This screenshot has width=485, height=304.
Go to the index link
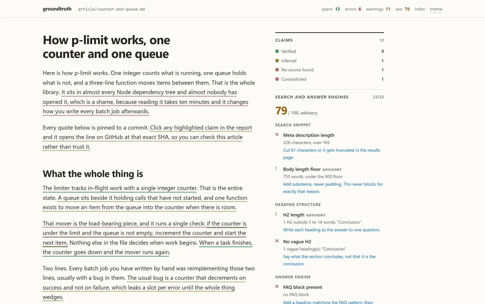click(420, 9)
